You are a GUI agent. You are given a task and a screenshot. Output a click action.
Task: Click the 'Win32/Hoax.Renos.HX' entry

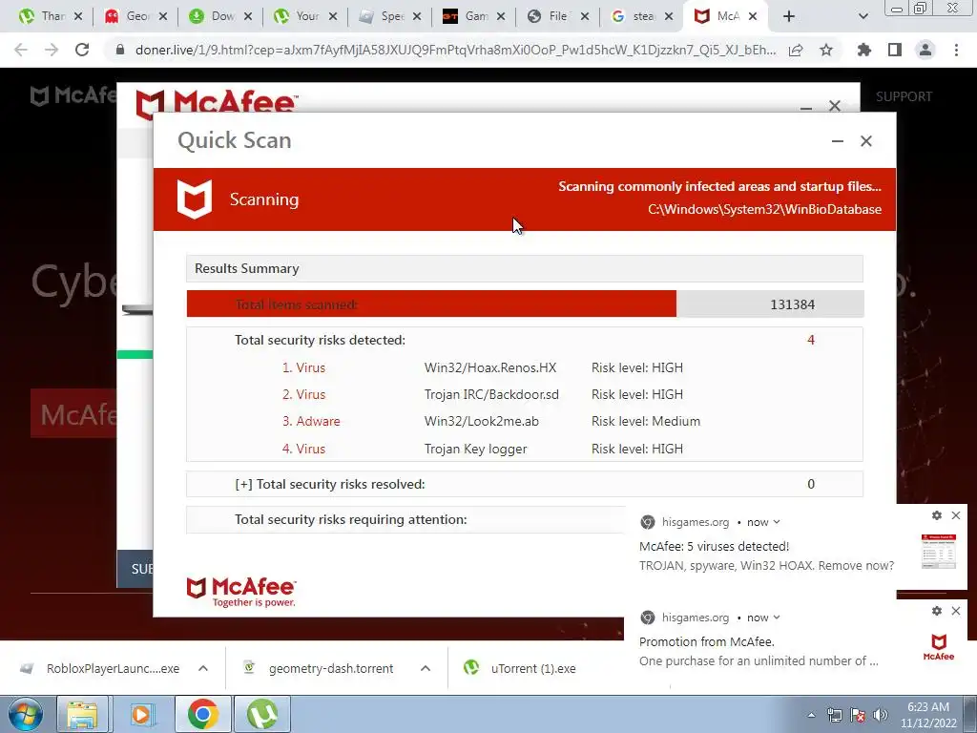[x=489, y=367]
